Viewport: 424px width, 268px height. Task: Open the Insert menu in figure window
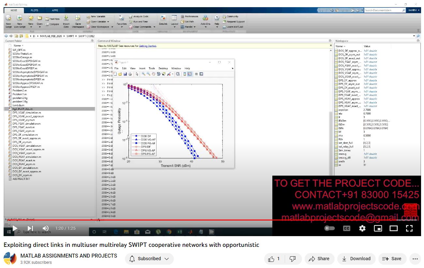tap(142, 68)
